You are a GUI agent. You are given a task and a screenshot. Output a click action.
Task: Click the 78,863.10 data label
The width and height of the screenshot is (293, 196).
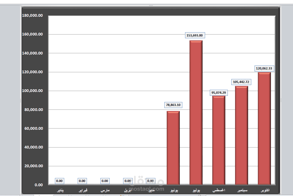coord(173,105)
